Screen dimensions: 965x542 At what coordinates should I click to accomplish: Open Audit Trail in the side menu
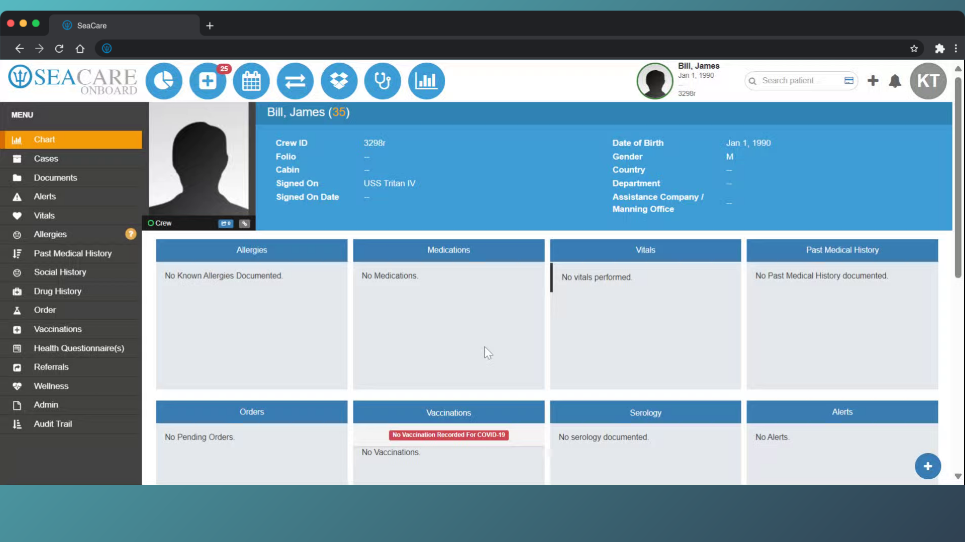click(71, 424)
